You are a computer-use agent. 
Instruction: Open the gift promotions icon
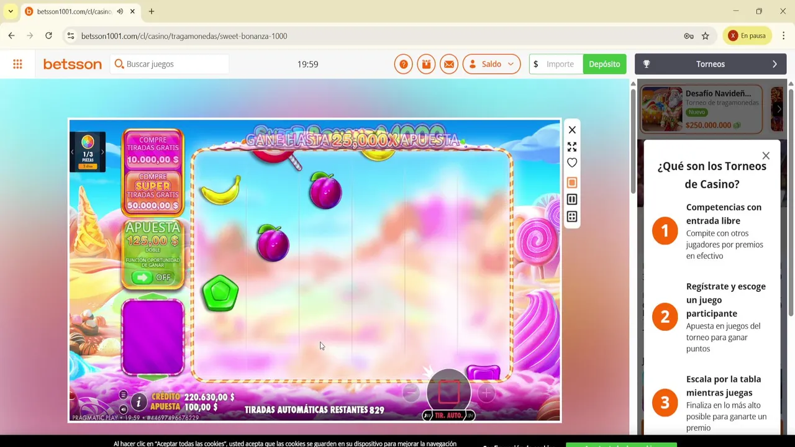[426, 64]
